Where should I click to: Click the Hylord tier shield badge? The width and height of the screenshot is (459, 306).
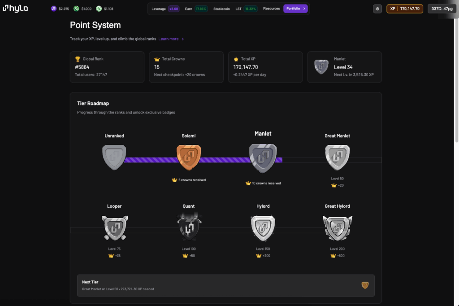pos(263,227)
